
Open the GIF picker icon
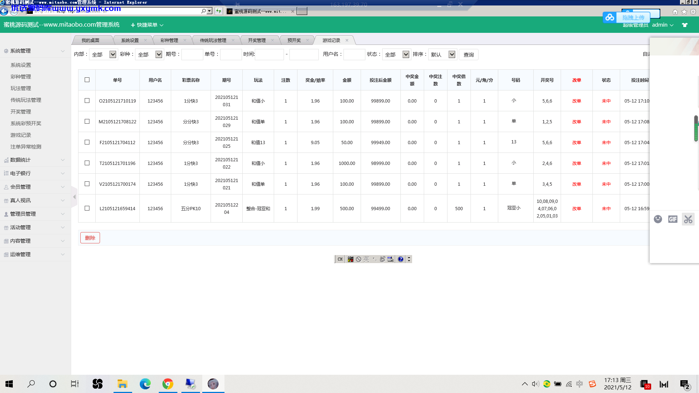pyautogui.click(x=673, y=219)
